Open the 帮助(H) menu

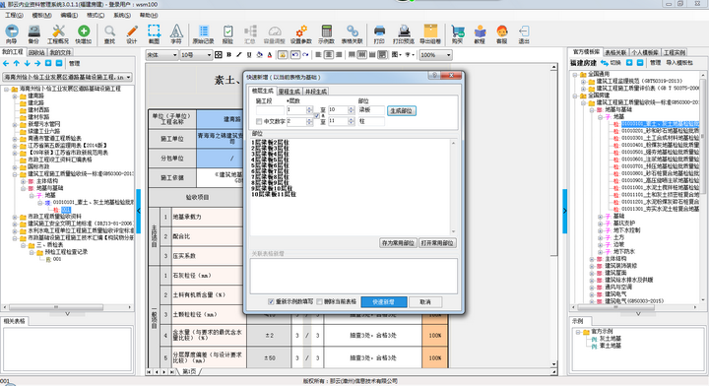pos(149,15)
